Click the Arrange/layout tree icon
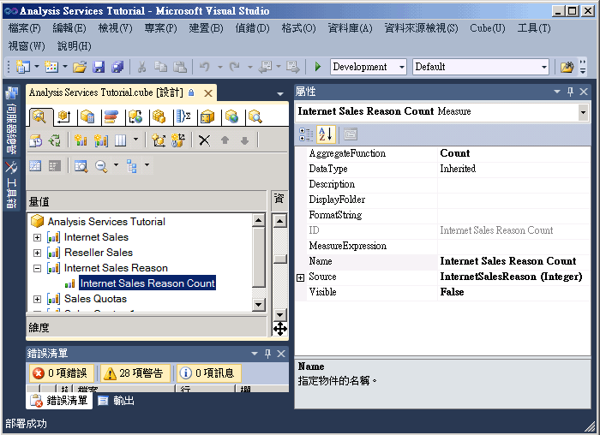 click(x=132, y=166)
